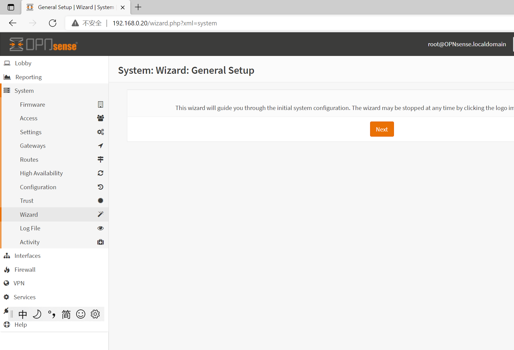The height and width of the screenshot is (350, 514).
Task: Toggle Chinese/English input mode in IME bar
Action: click(22, 314)
